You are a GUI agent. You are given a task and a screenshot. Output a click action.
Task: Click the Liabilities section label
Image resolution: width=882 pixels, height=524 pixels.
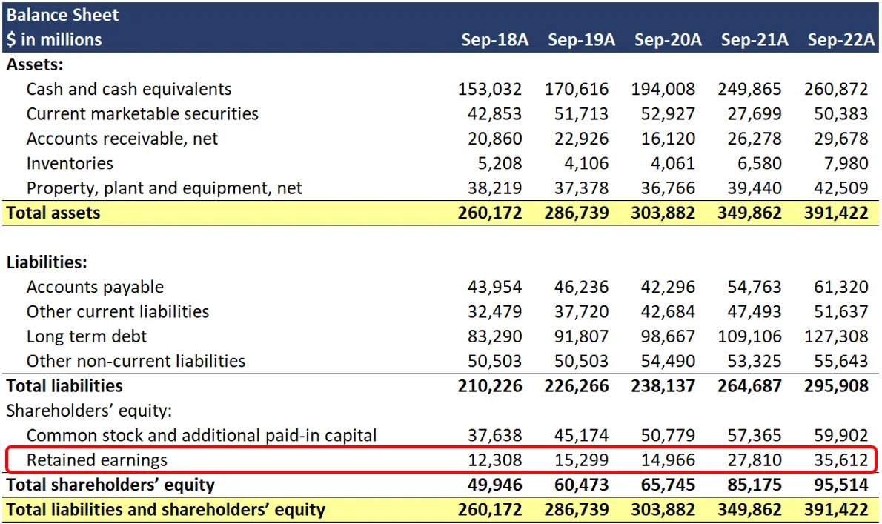coord(46,262)
